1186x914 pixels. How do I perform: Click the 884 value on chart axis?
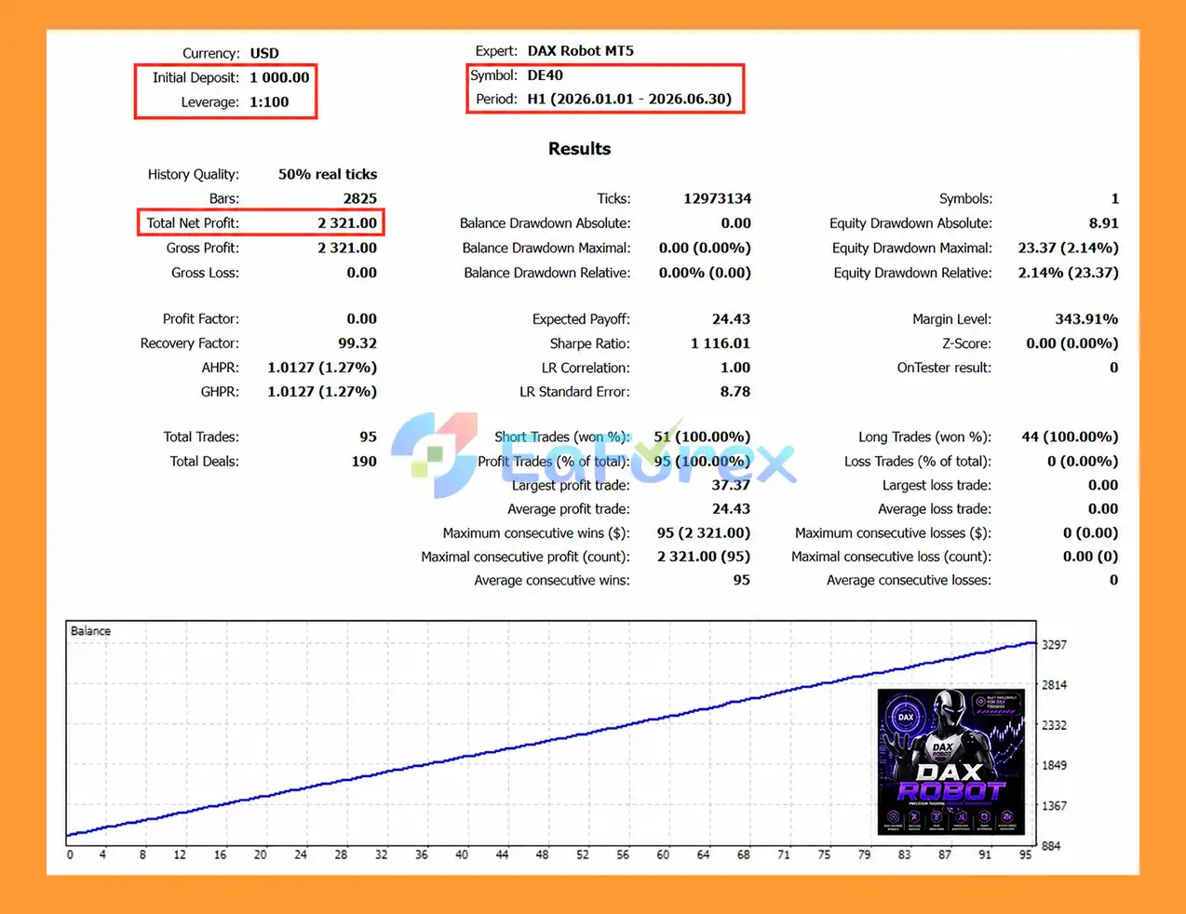click(x=1051, y=846)
